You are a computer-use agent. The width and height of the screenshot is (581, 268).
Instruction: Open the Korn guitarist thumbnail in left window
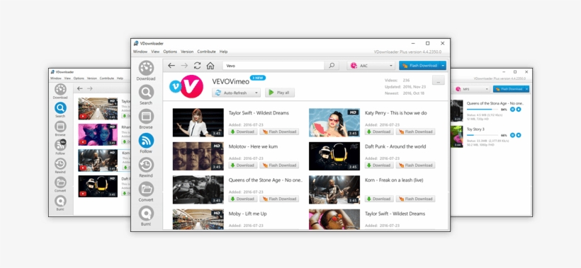coord(98,161)
